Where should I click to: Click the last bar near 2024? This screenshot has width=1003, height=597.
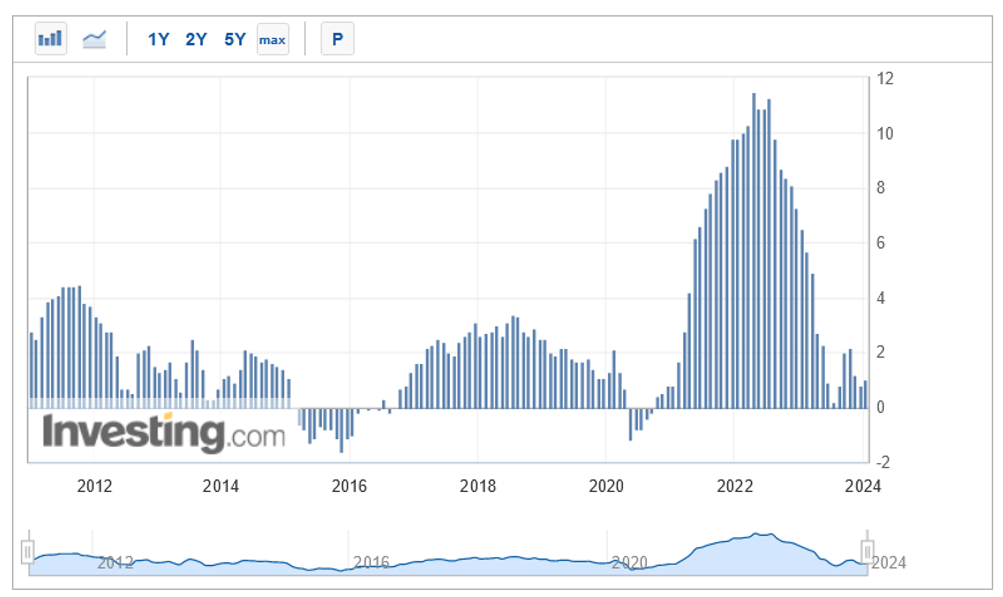(865, 395)
